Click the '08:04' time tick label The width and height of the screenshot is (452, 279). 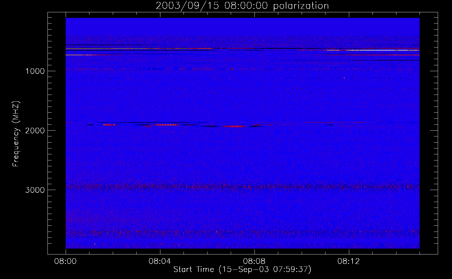pyautogui.click(x=160, y=261)
